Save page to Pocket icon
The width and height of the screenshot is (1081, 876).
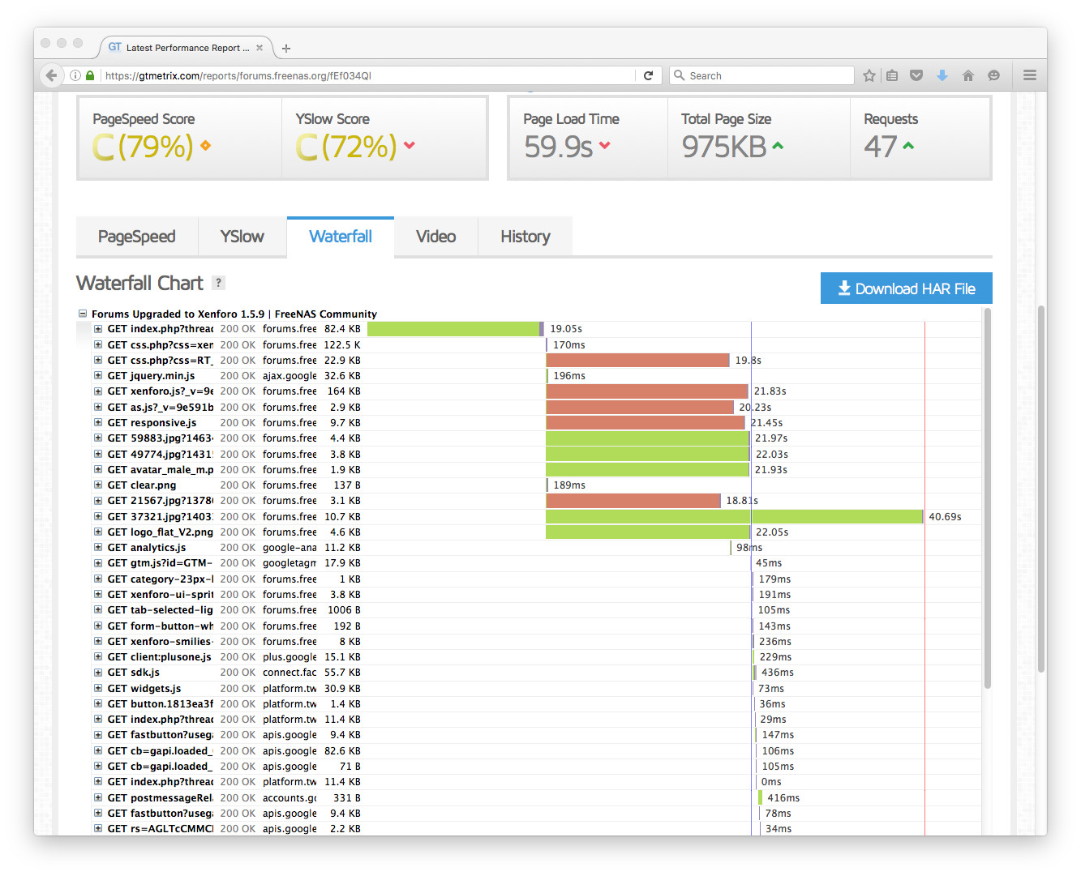click(x=916, y=75)
